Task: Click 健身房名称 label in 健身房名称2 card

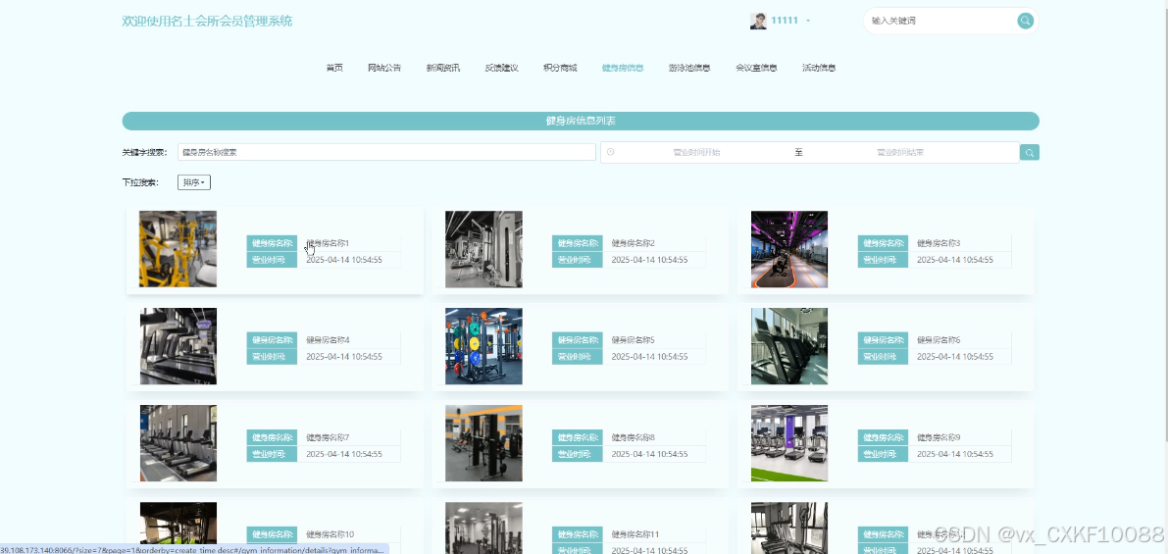Action: [x=578, y=243]
